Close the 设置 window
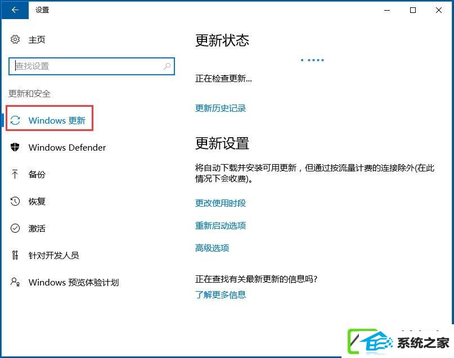Screen dimensions: 454x358 click(x=439, y=10)
